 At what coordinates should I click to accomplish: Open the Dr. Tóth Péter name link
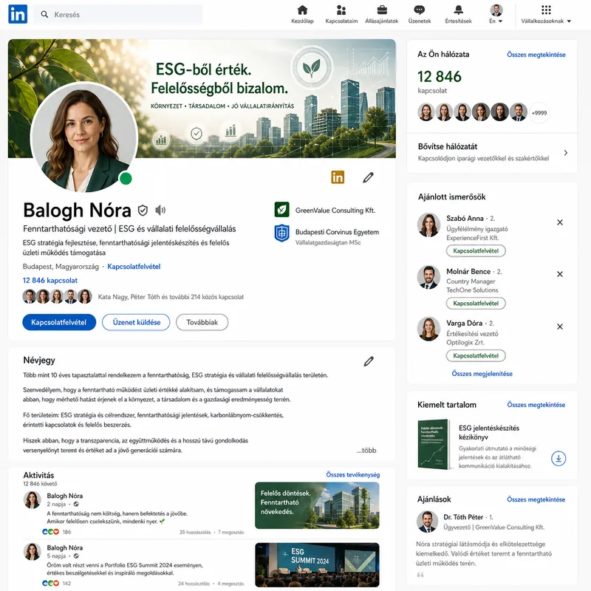pos(463,517)
